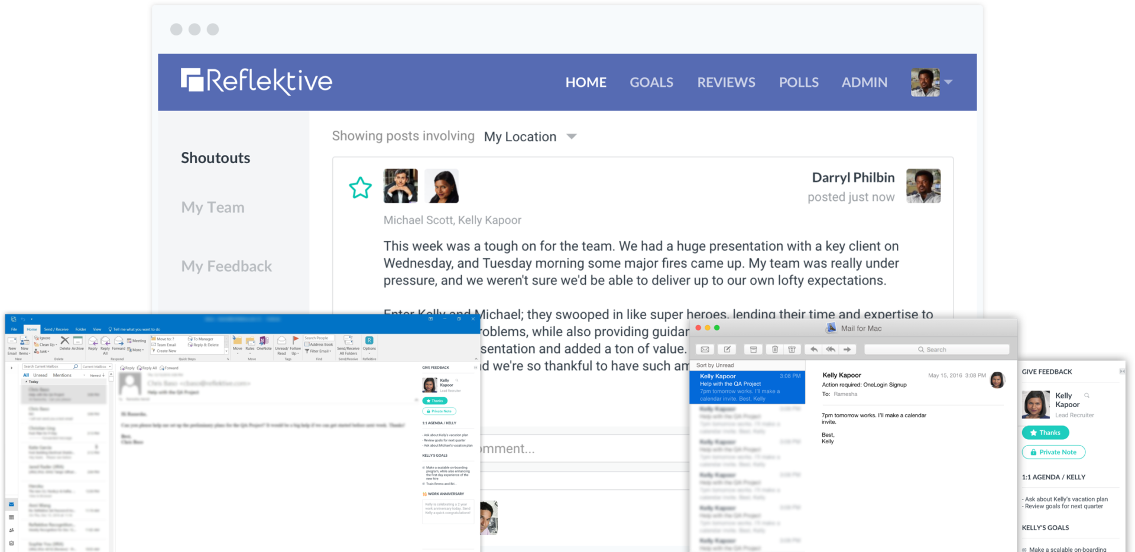Click the reply-all double arrow in Mail for Mac
This screenshot has width=1135, height=552.
pos(831,349)
